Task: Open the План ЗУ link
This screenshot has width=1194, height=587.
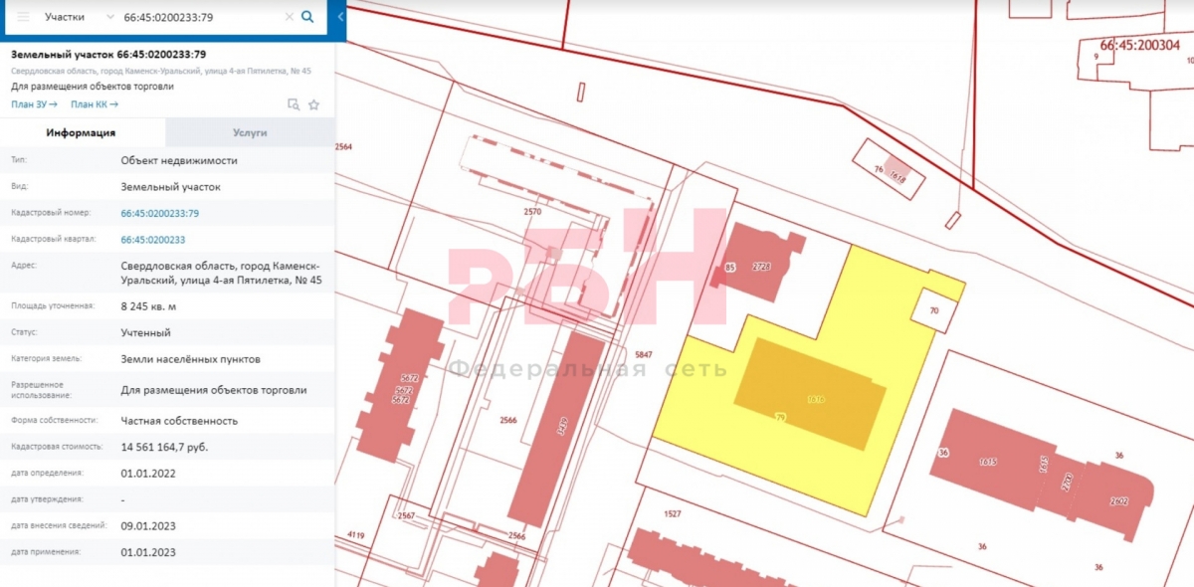Action: 34,103
